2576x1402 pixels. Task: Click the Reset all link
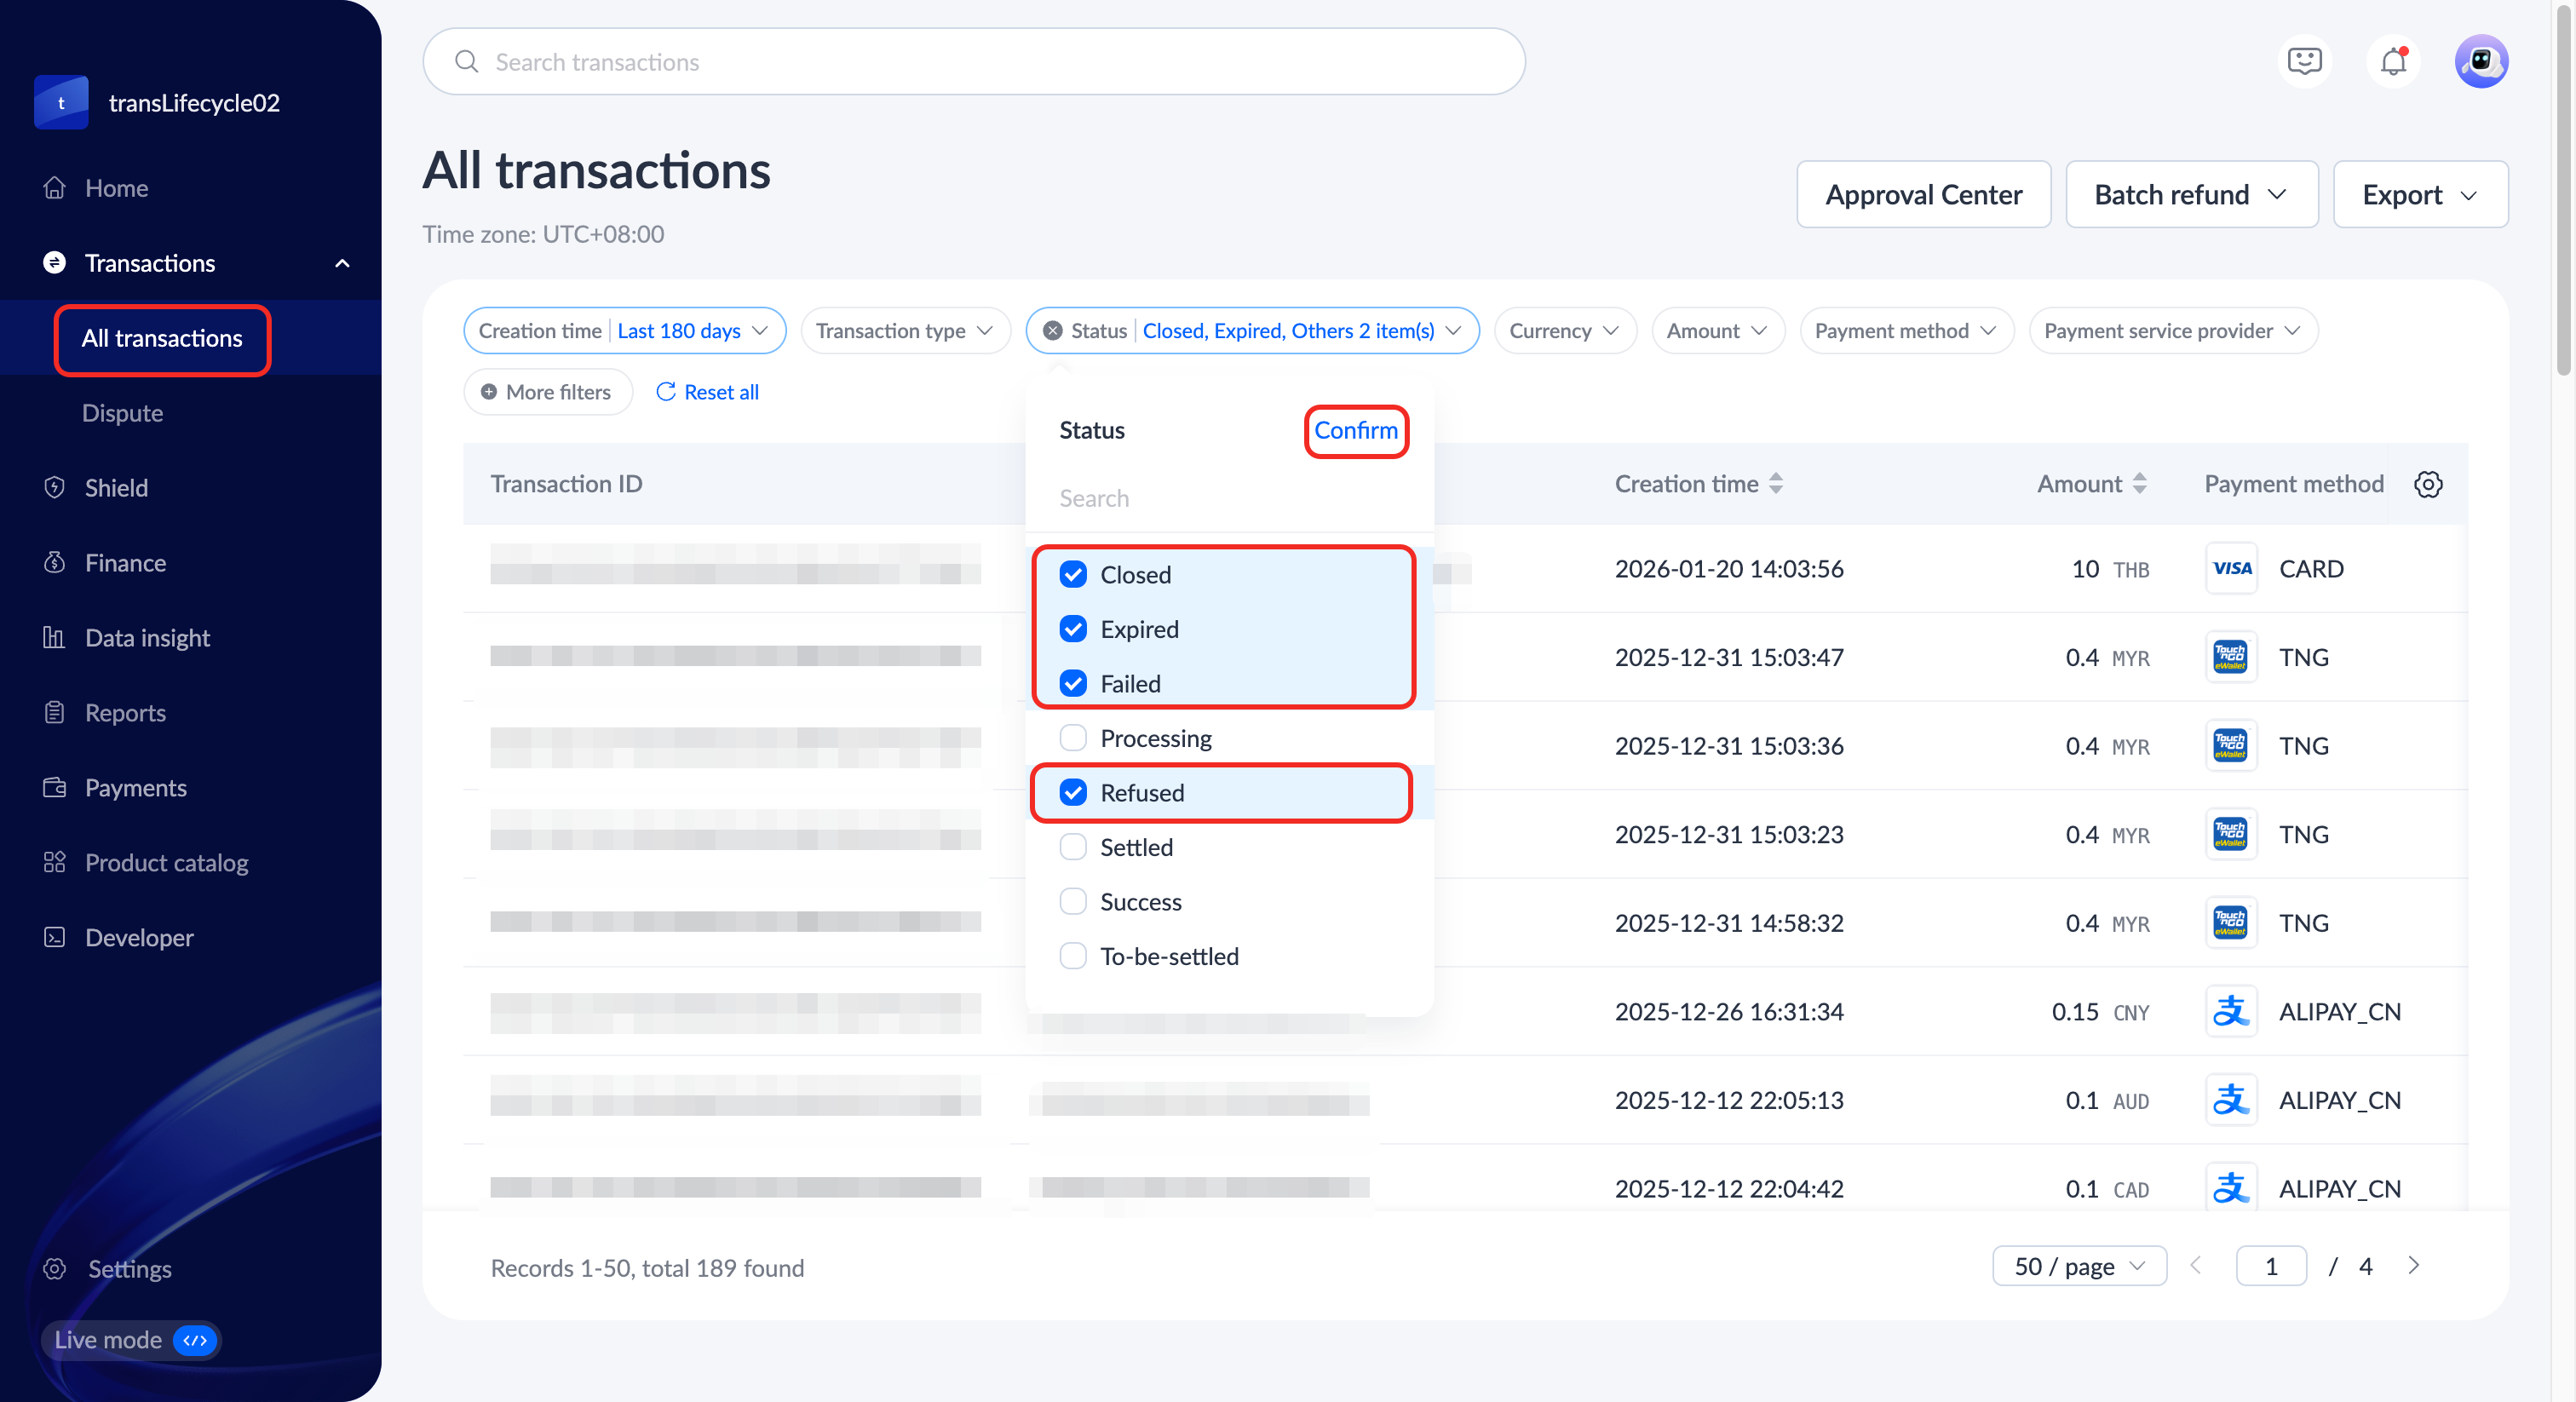point(707,392)
